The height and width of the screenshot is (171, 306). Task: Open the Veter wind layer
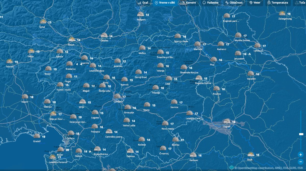[x=255, y=3]
